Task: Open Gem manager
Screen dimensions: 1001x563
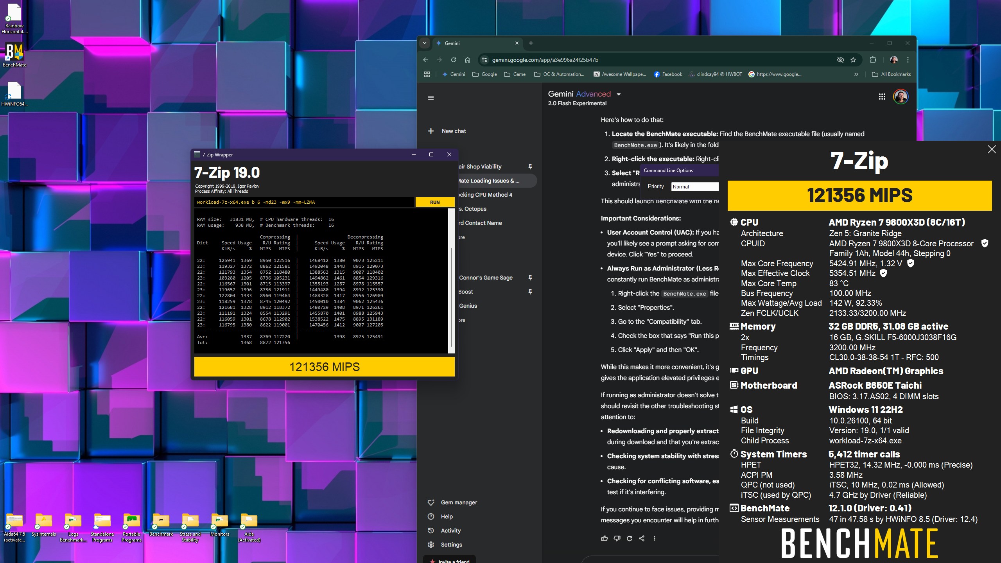Action: 453,502
